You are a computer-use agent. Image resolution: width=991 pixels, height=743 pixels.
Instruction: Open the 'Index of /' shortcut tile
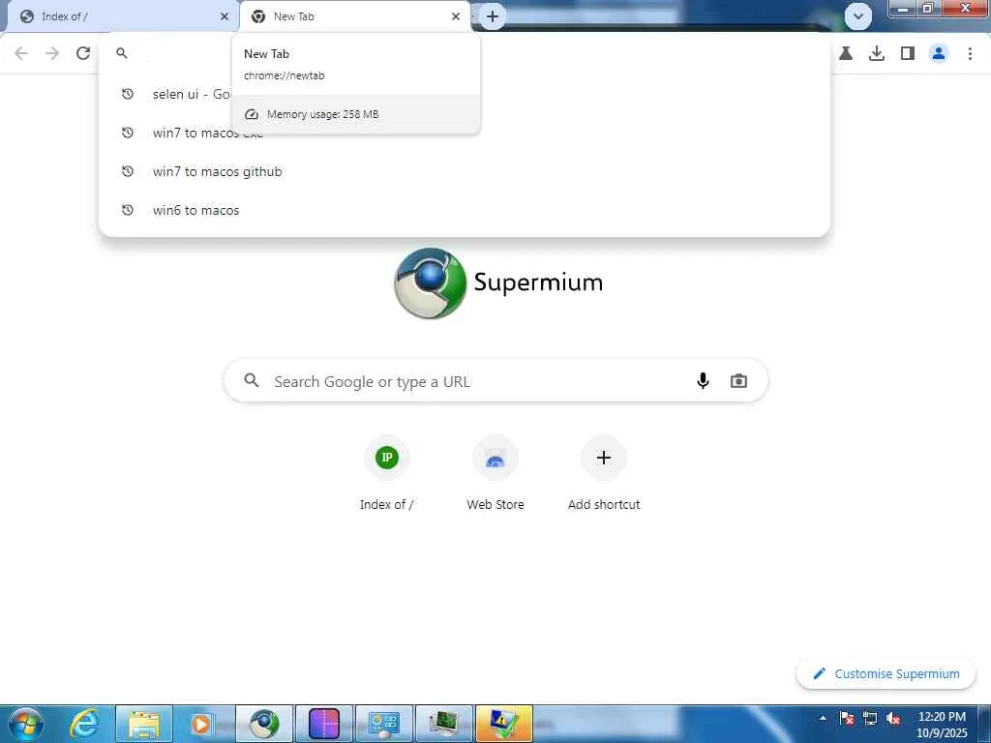[387, 473]
